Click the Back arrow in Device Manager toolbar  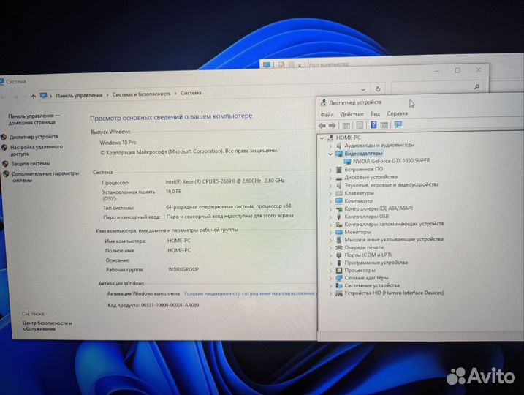point(323,125)
